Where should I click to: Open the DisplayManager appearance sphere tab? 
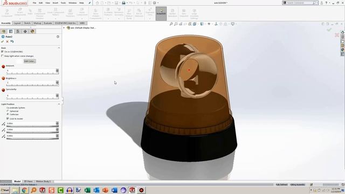[x=32, y=31]
